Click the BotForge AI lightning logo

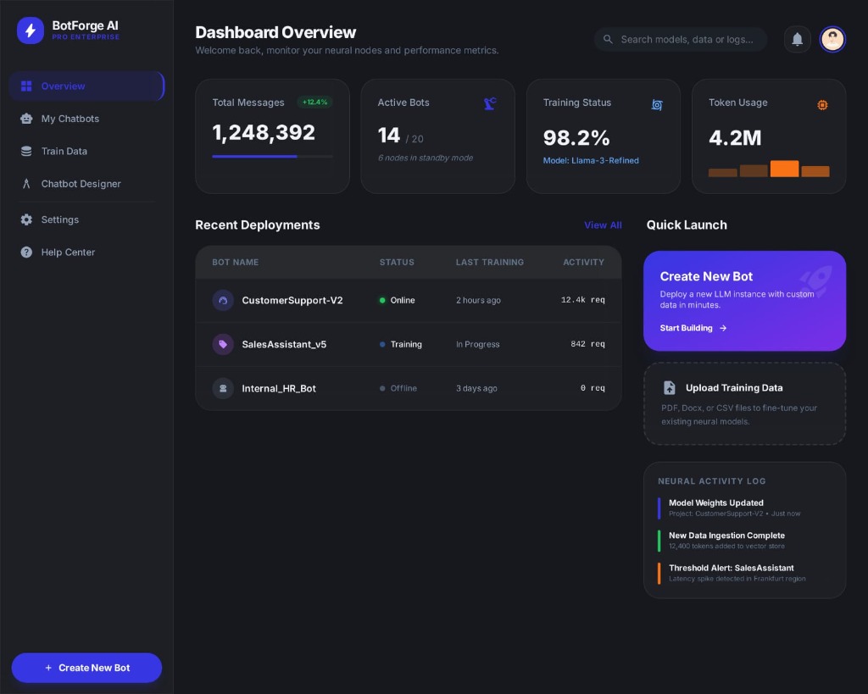click(31, 31)
